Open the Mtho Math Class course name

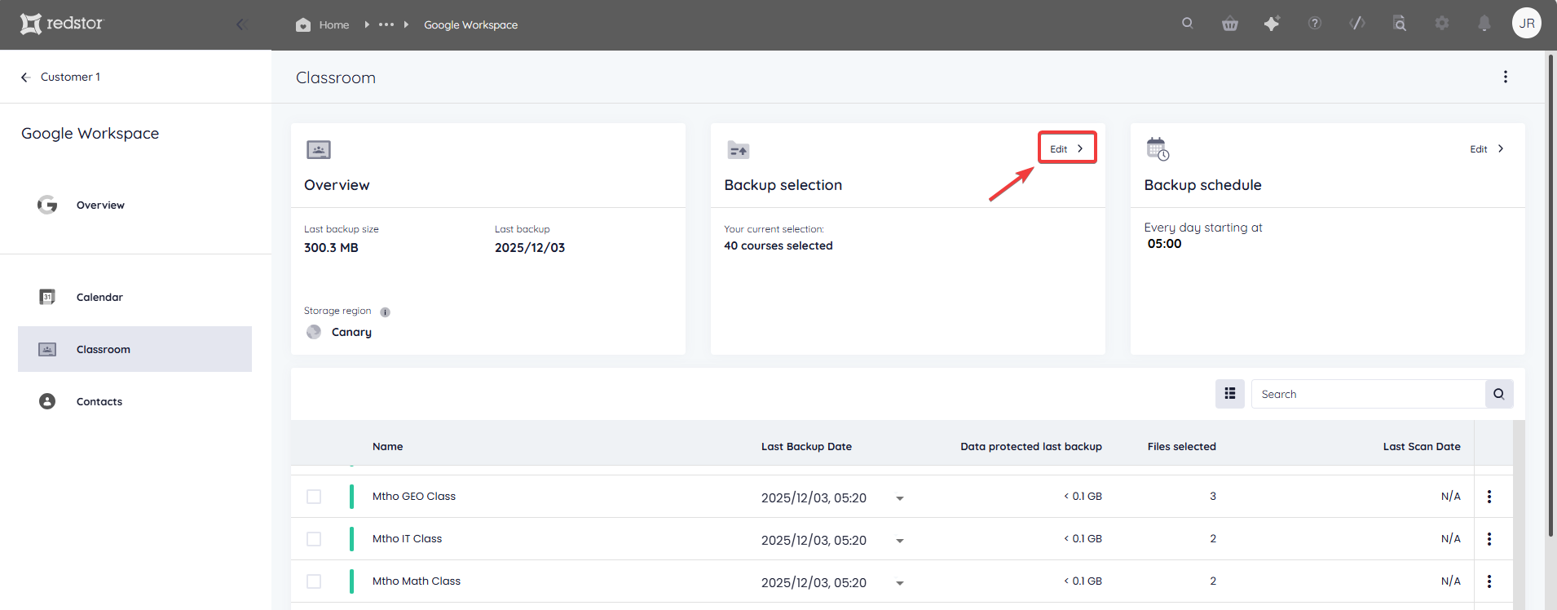(417, 581)
